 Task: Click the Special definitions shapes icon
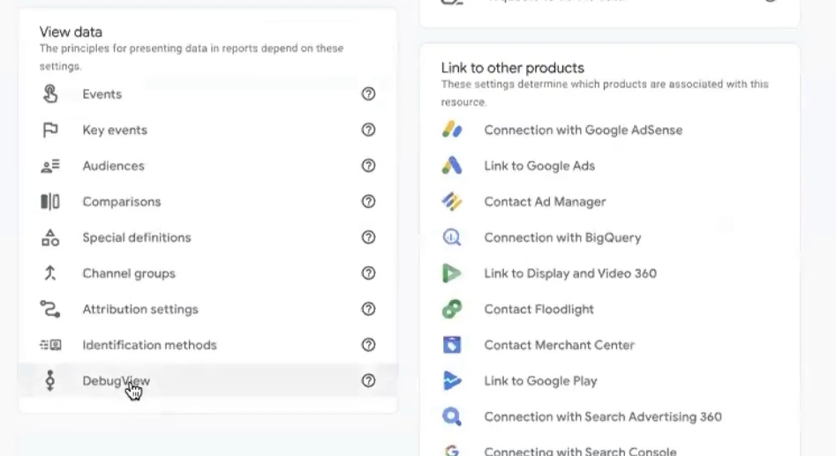pos(50,237)
